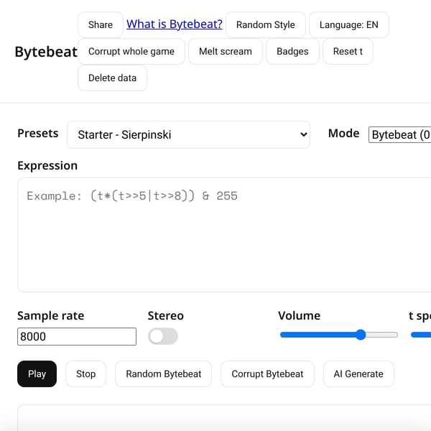Generate a Random Bytebeat
431x431 pixels.
[x=164, y=374]
